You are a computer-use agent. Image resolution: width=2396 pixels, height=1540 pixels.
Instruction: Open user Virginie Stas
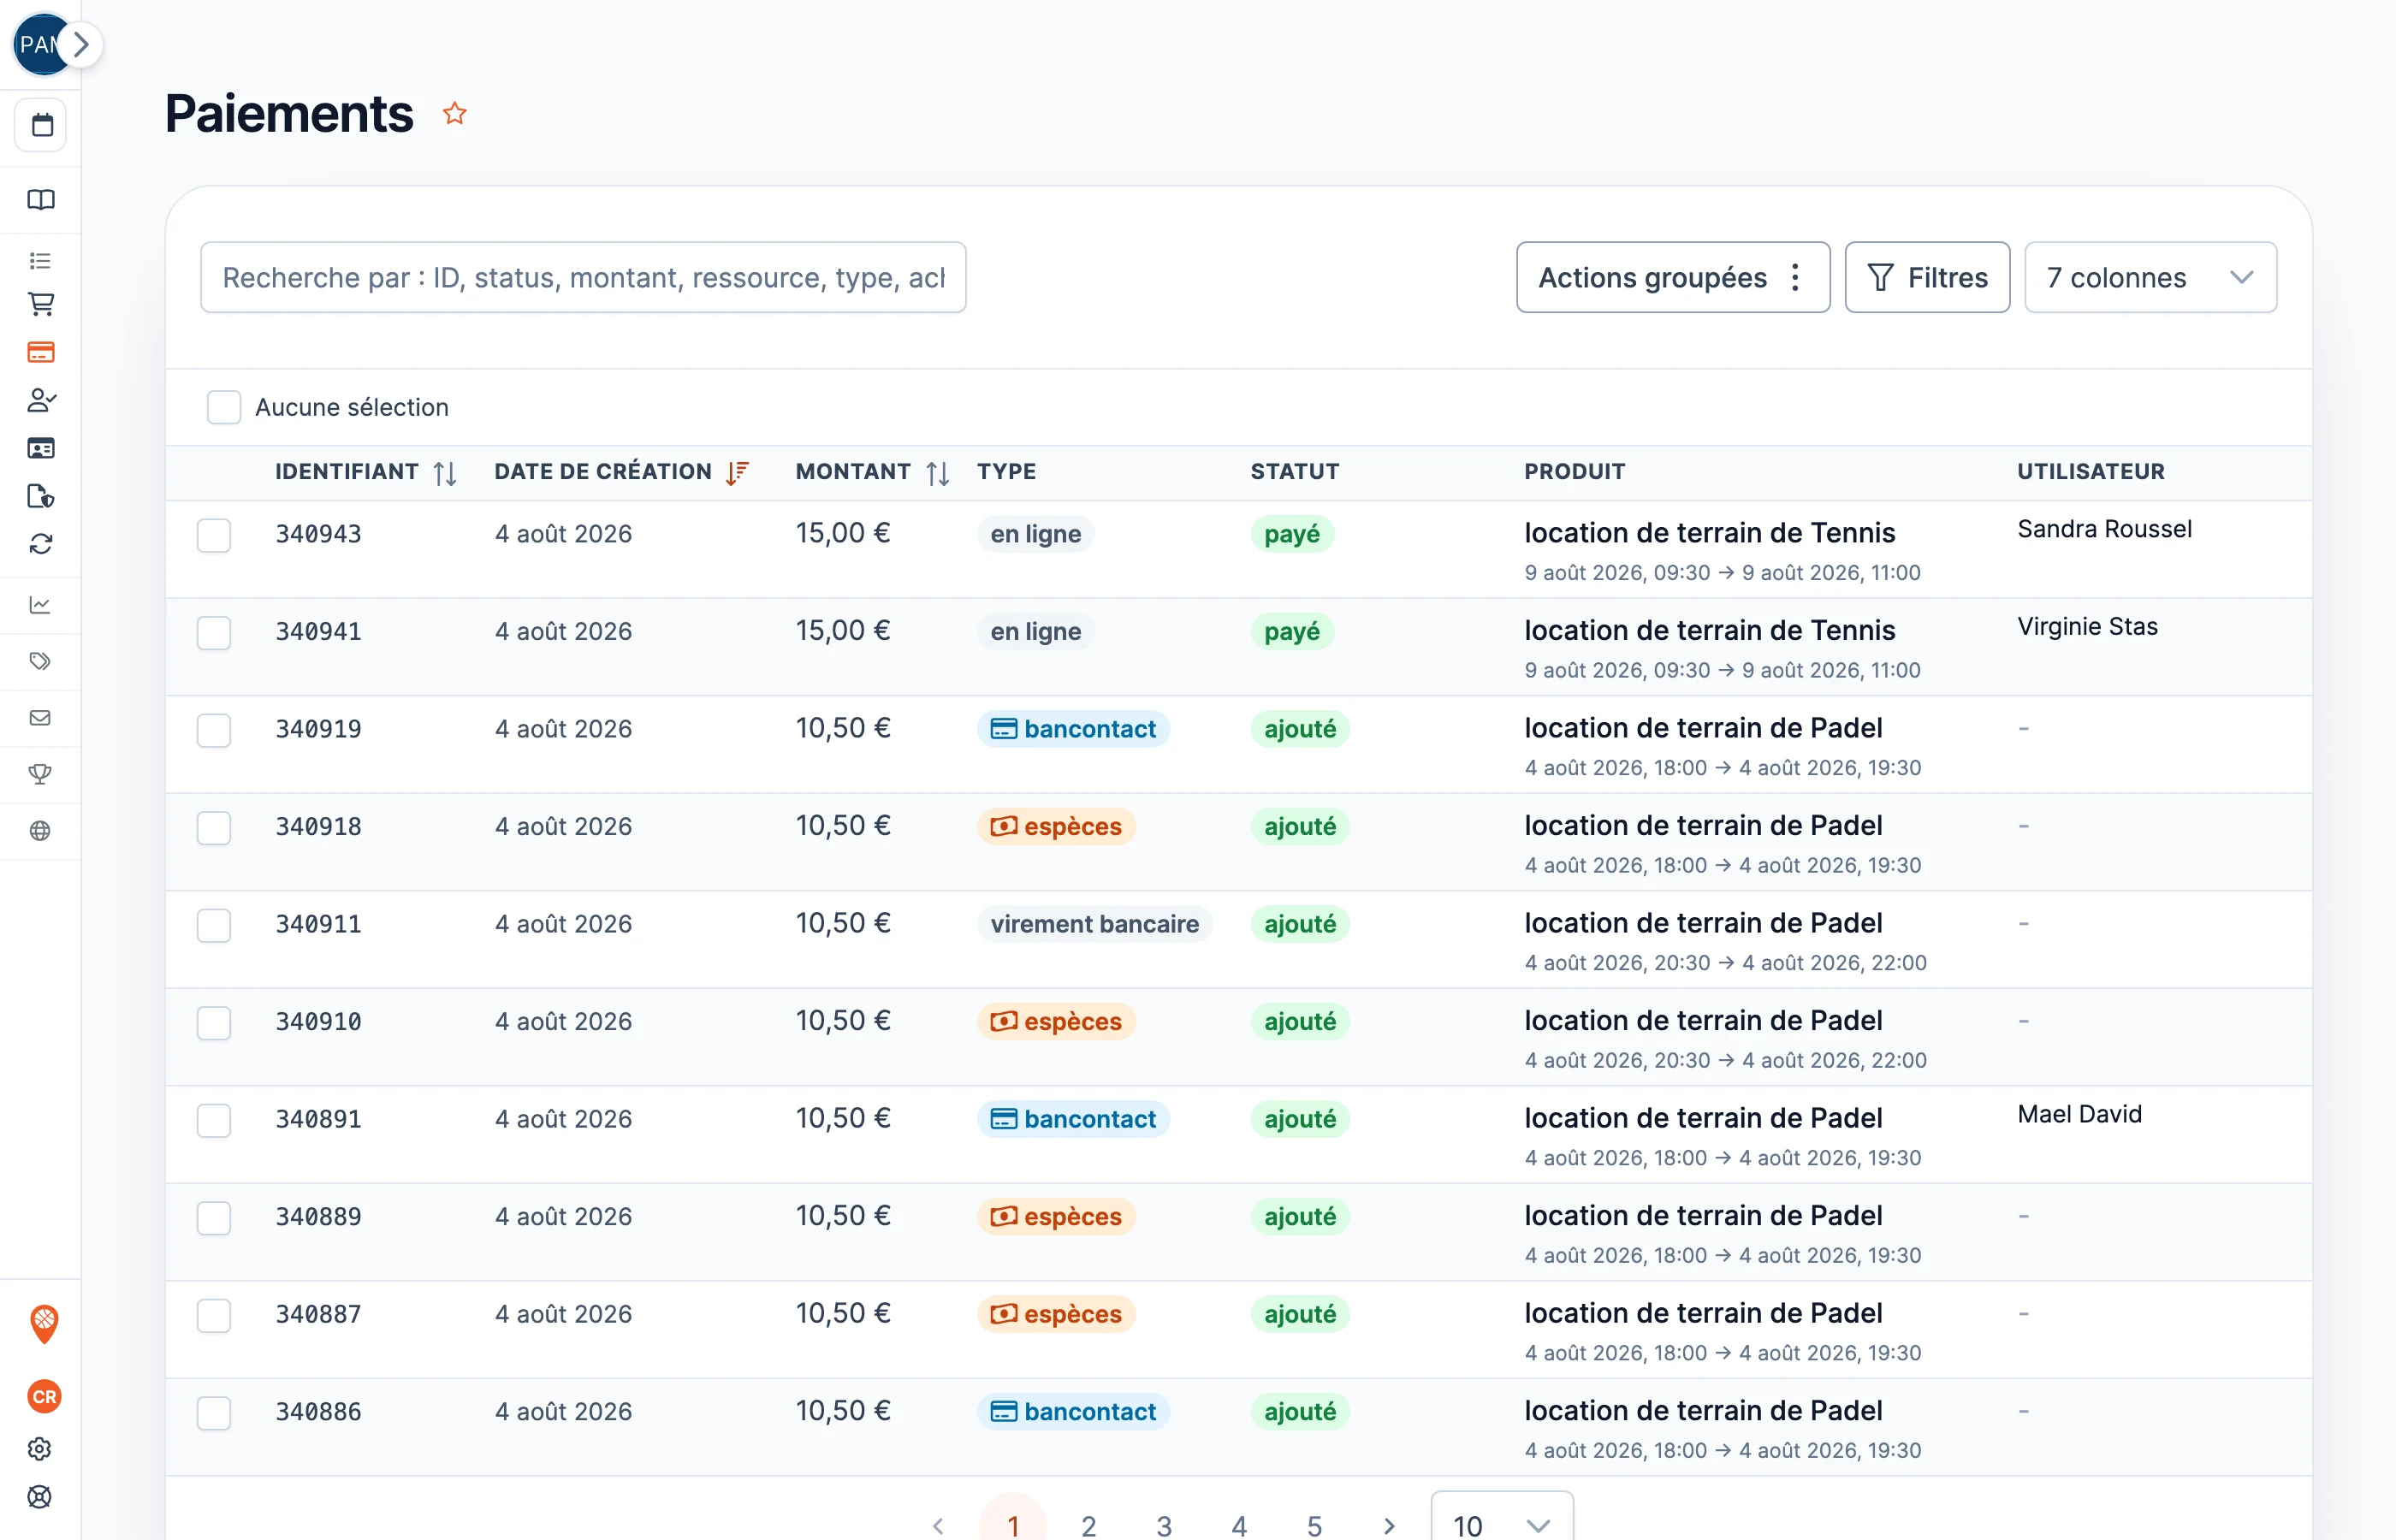[x=2087, y=626]
